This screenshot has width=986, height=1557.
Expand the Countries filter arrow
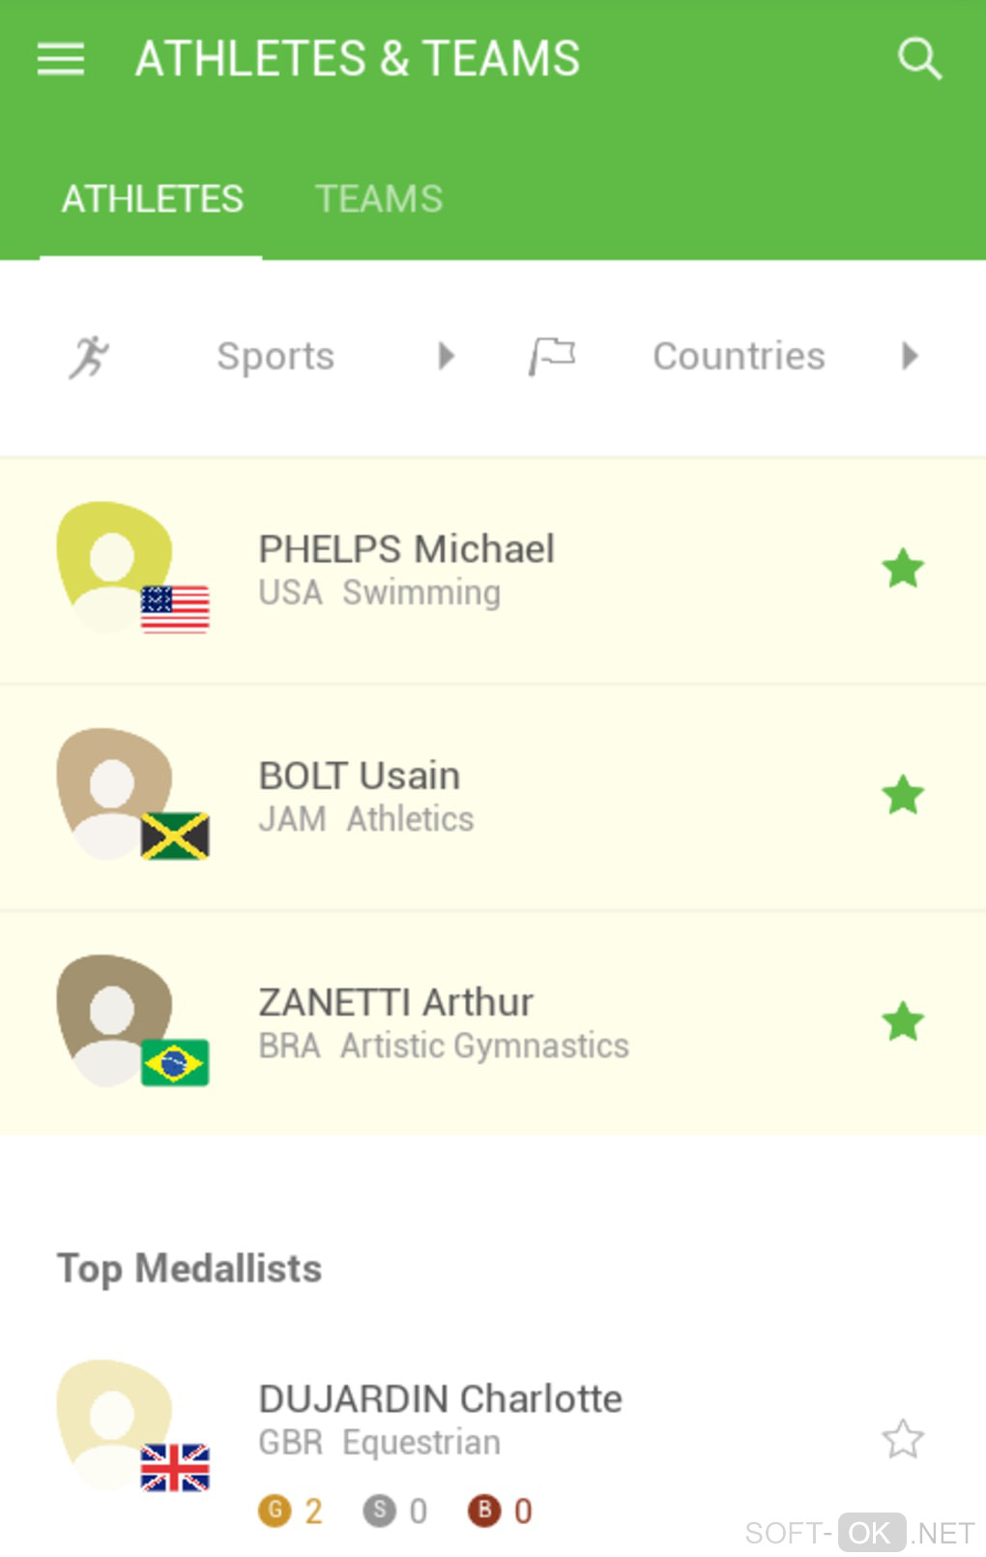coord(909,356)
